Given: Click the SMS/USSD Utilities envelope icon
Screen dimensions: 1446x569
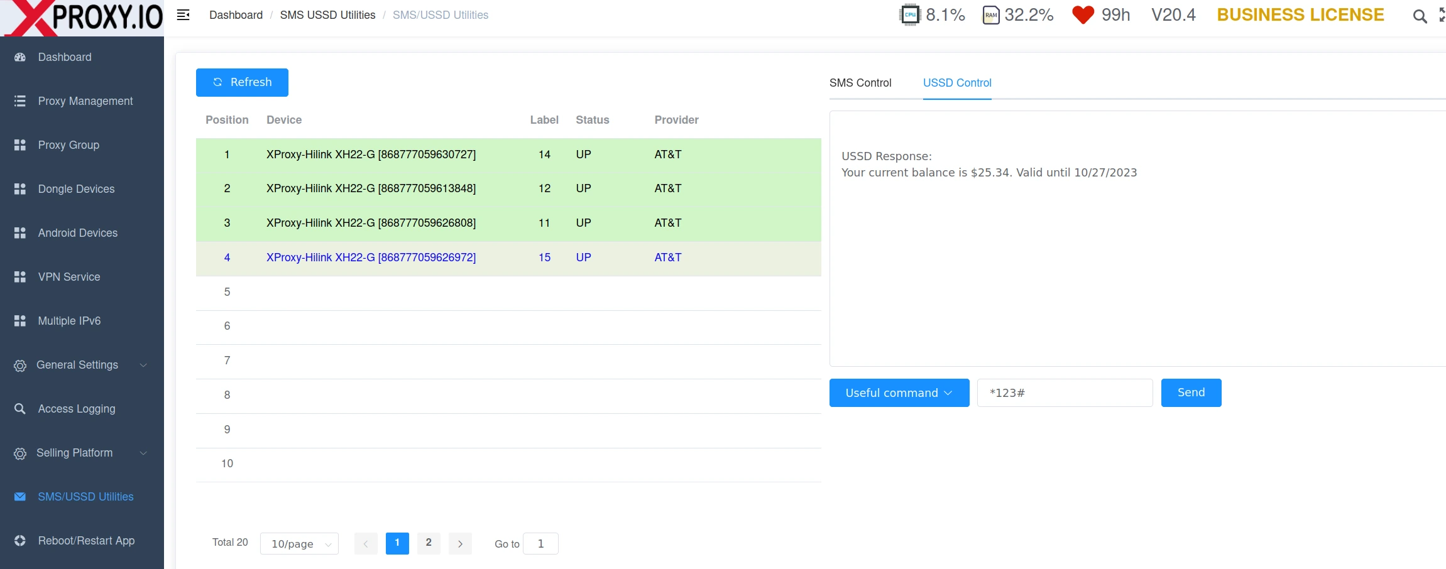Looking at the screenshot, I should pyautogui.click(x=20, y=497).
